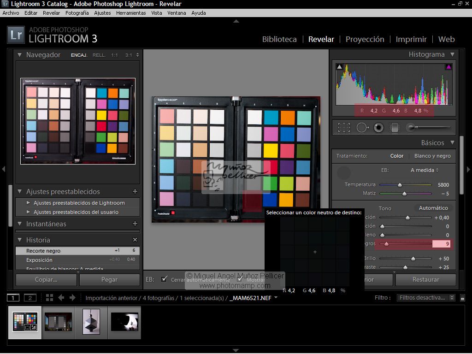Switch to main window display 1
The width and height of the screenshot is (472, 354).
pos(13,298)
